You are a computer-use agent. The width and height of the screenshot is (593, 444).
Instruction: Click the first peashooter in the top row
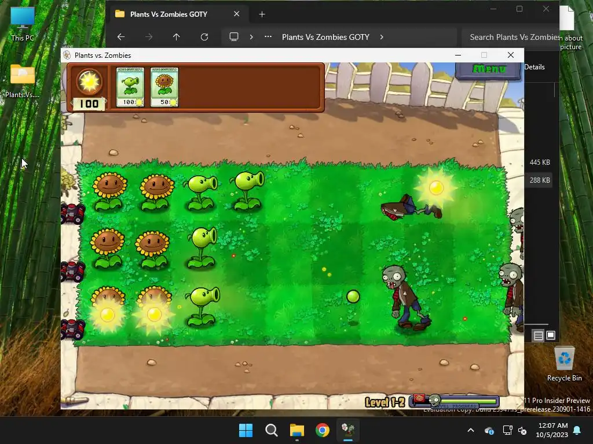201,192
